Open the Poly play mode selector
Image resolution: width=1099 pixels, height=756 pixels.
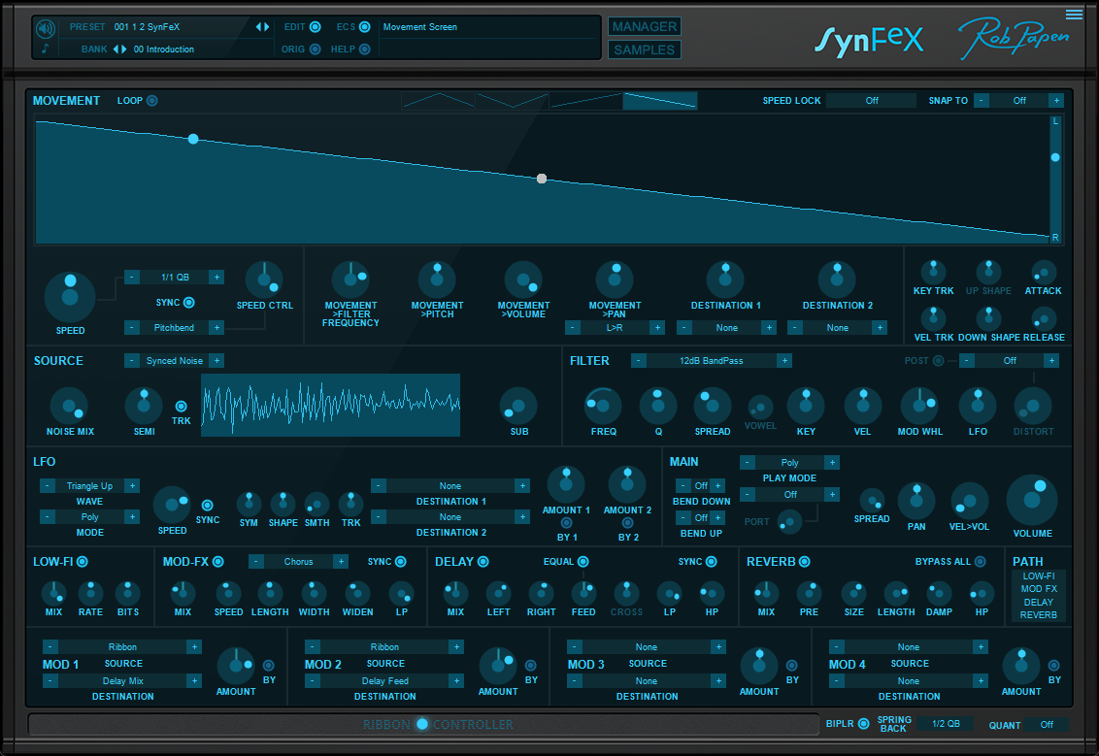(789, 462)
